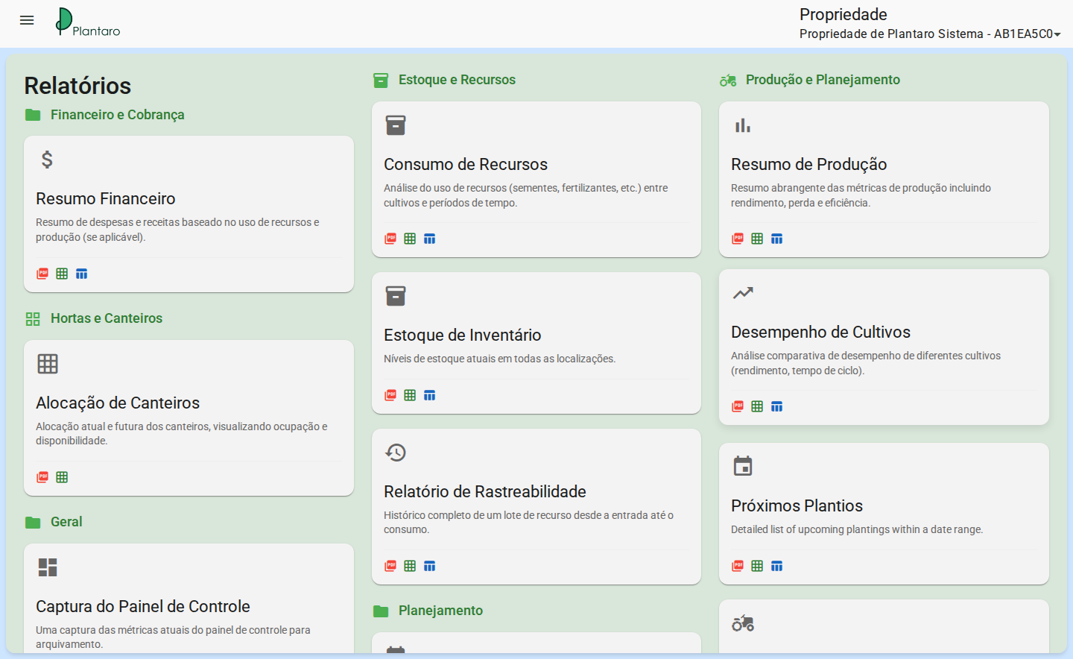Click the calendar icon on Próximos Plantios
1073x671 pixels.
click(x=743, y=466)
